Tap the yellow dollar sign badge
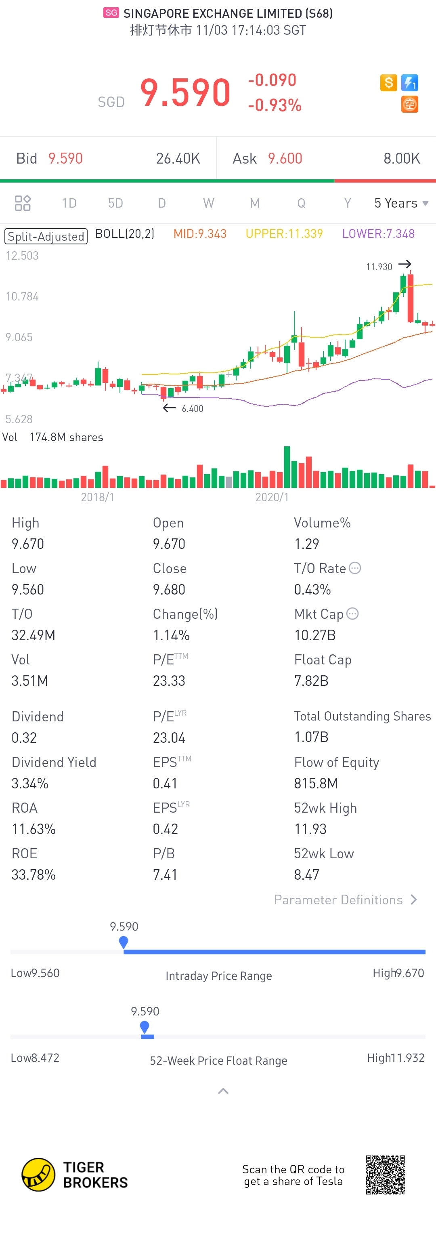 click(388, 82)
